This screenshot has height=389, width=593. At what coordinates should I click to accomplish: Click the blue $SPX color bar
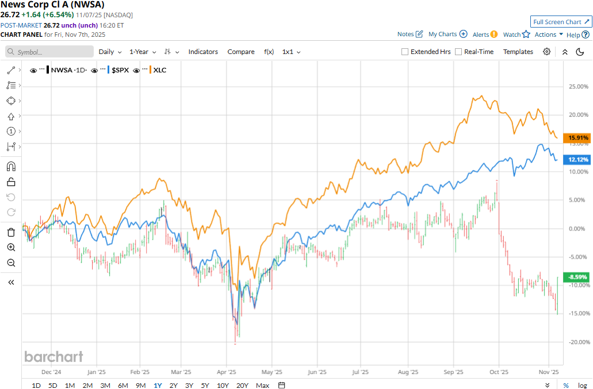pyautogui.click(x=109, y=70)
